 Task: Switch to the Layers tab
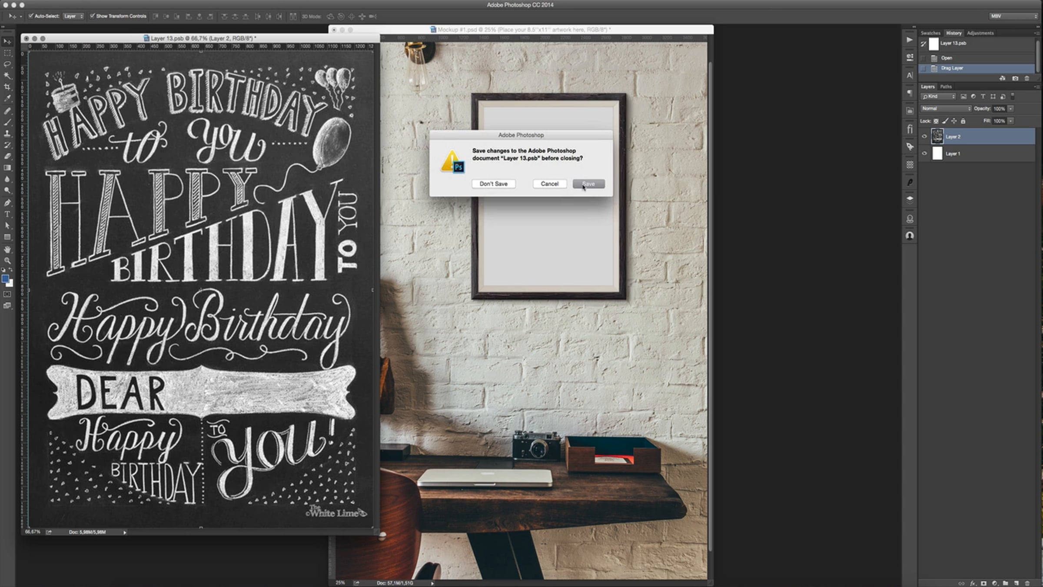click(927, 87)
